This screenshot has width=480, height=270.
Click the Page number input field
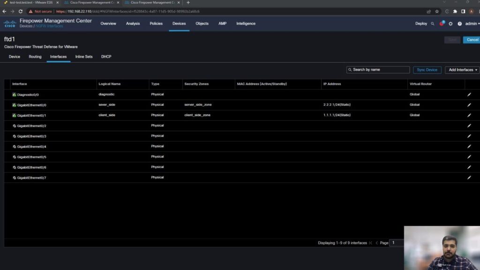coord(397,243)
